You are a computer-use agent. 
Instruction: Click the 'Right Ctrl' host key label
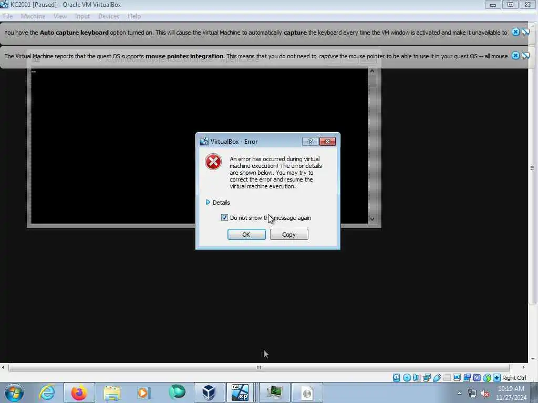click(x=514, y=378)
